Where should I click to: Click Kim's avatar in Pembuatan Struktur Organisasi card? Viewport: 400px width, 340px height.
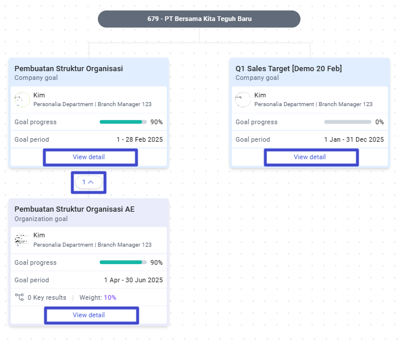click(x=22, y=100)
